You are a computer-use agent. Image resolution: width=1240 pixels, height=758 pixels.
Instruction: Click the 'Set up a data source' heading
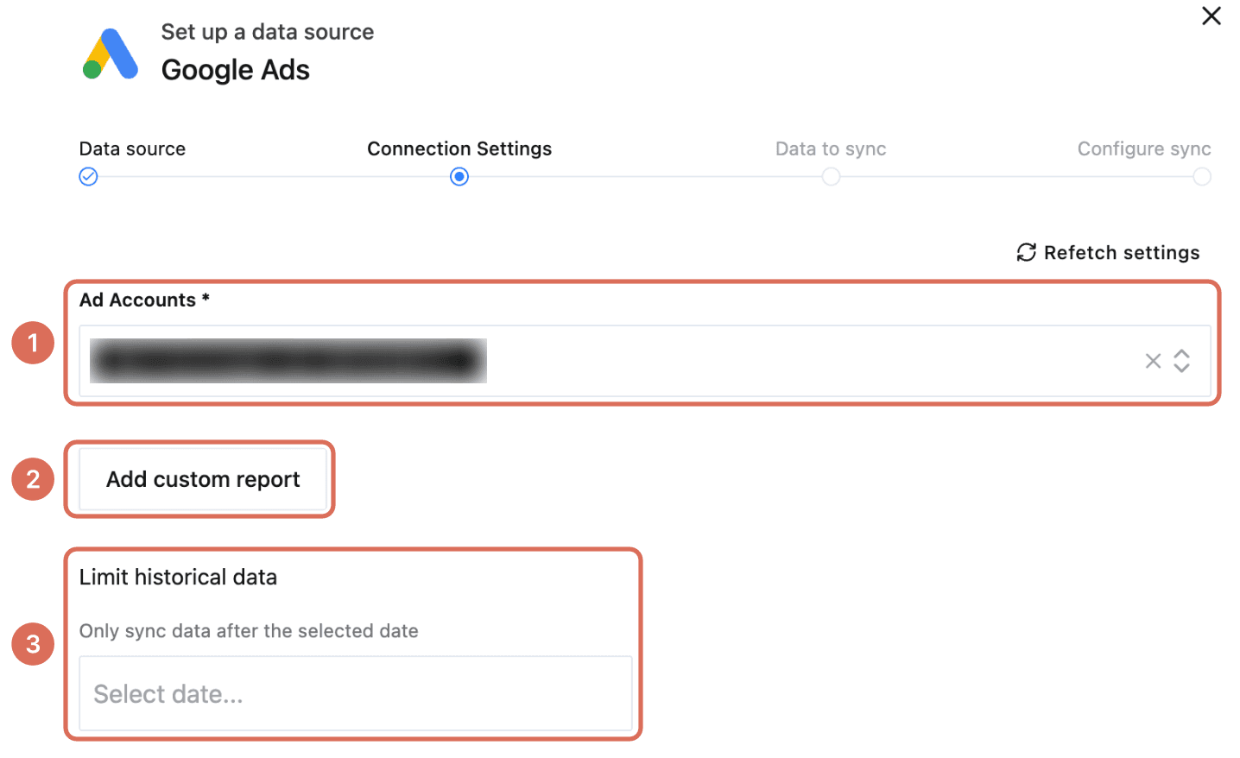coord(268,32)
